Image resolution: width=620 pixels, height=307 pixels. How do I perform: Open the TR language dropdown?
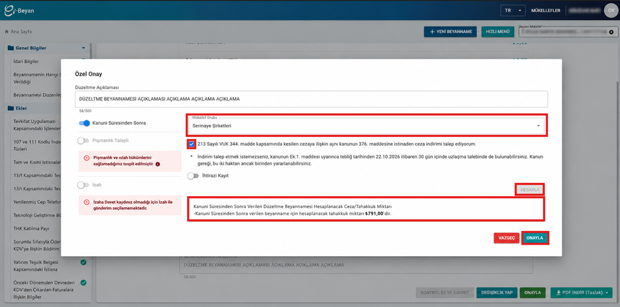click(512, 11)
